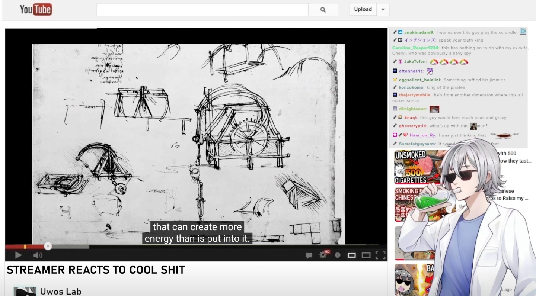Click the Watch Later clock icon
The height and width of the screenshot is (296, 536).
tap(338, 255)
